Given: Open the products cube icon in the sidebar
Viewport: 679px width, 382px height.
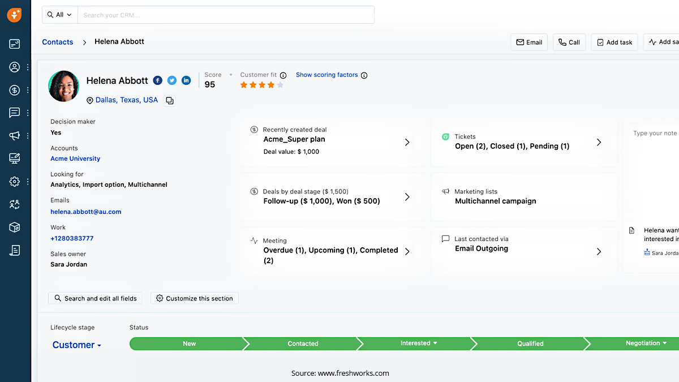Looking at the screenshot, I should click(15, 228).
